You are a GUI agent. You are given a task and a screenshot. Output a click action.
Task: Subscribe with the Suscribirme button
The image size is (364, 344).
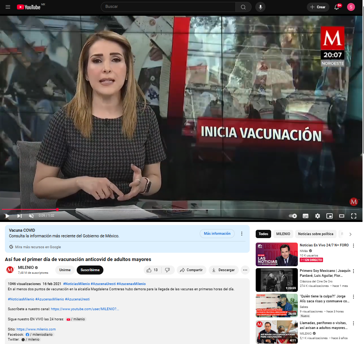pyautogui.click(x=90, y=270)
